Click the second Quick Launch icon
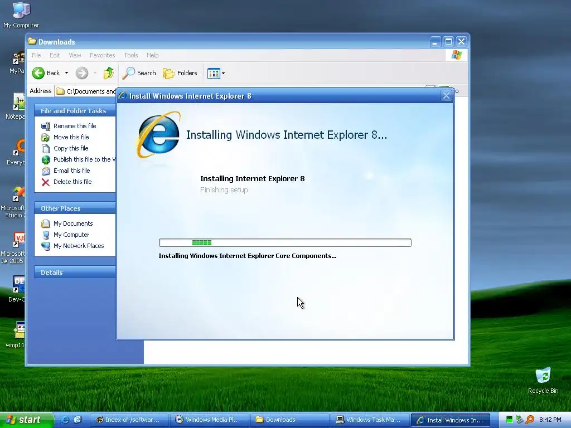The height and width of the screenshot is (428, 571). point(78,420)
